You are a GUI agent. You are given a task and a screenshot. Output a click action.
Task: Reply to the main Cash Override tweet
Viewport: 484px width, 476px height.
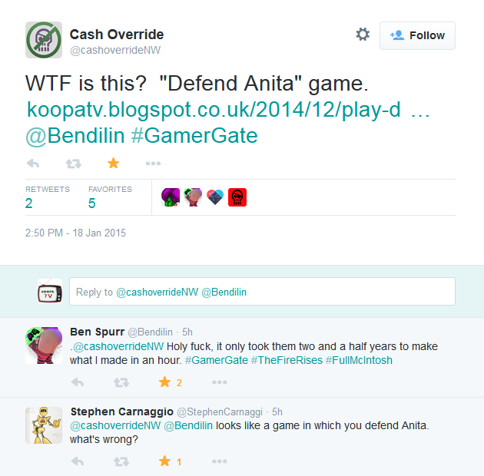pos(33,164)
